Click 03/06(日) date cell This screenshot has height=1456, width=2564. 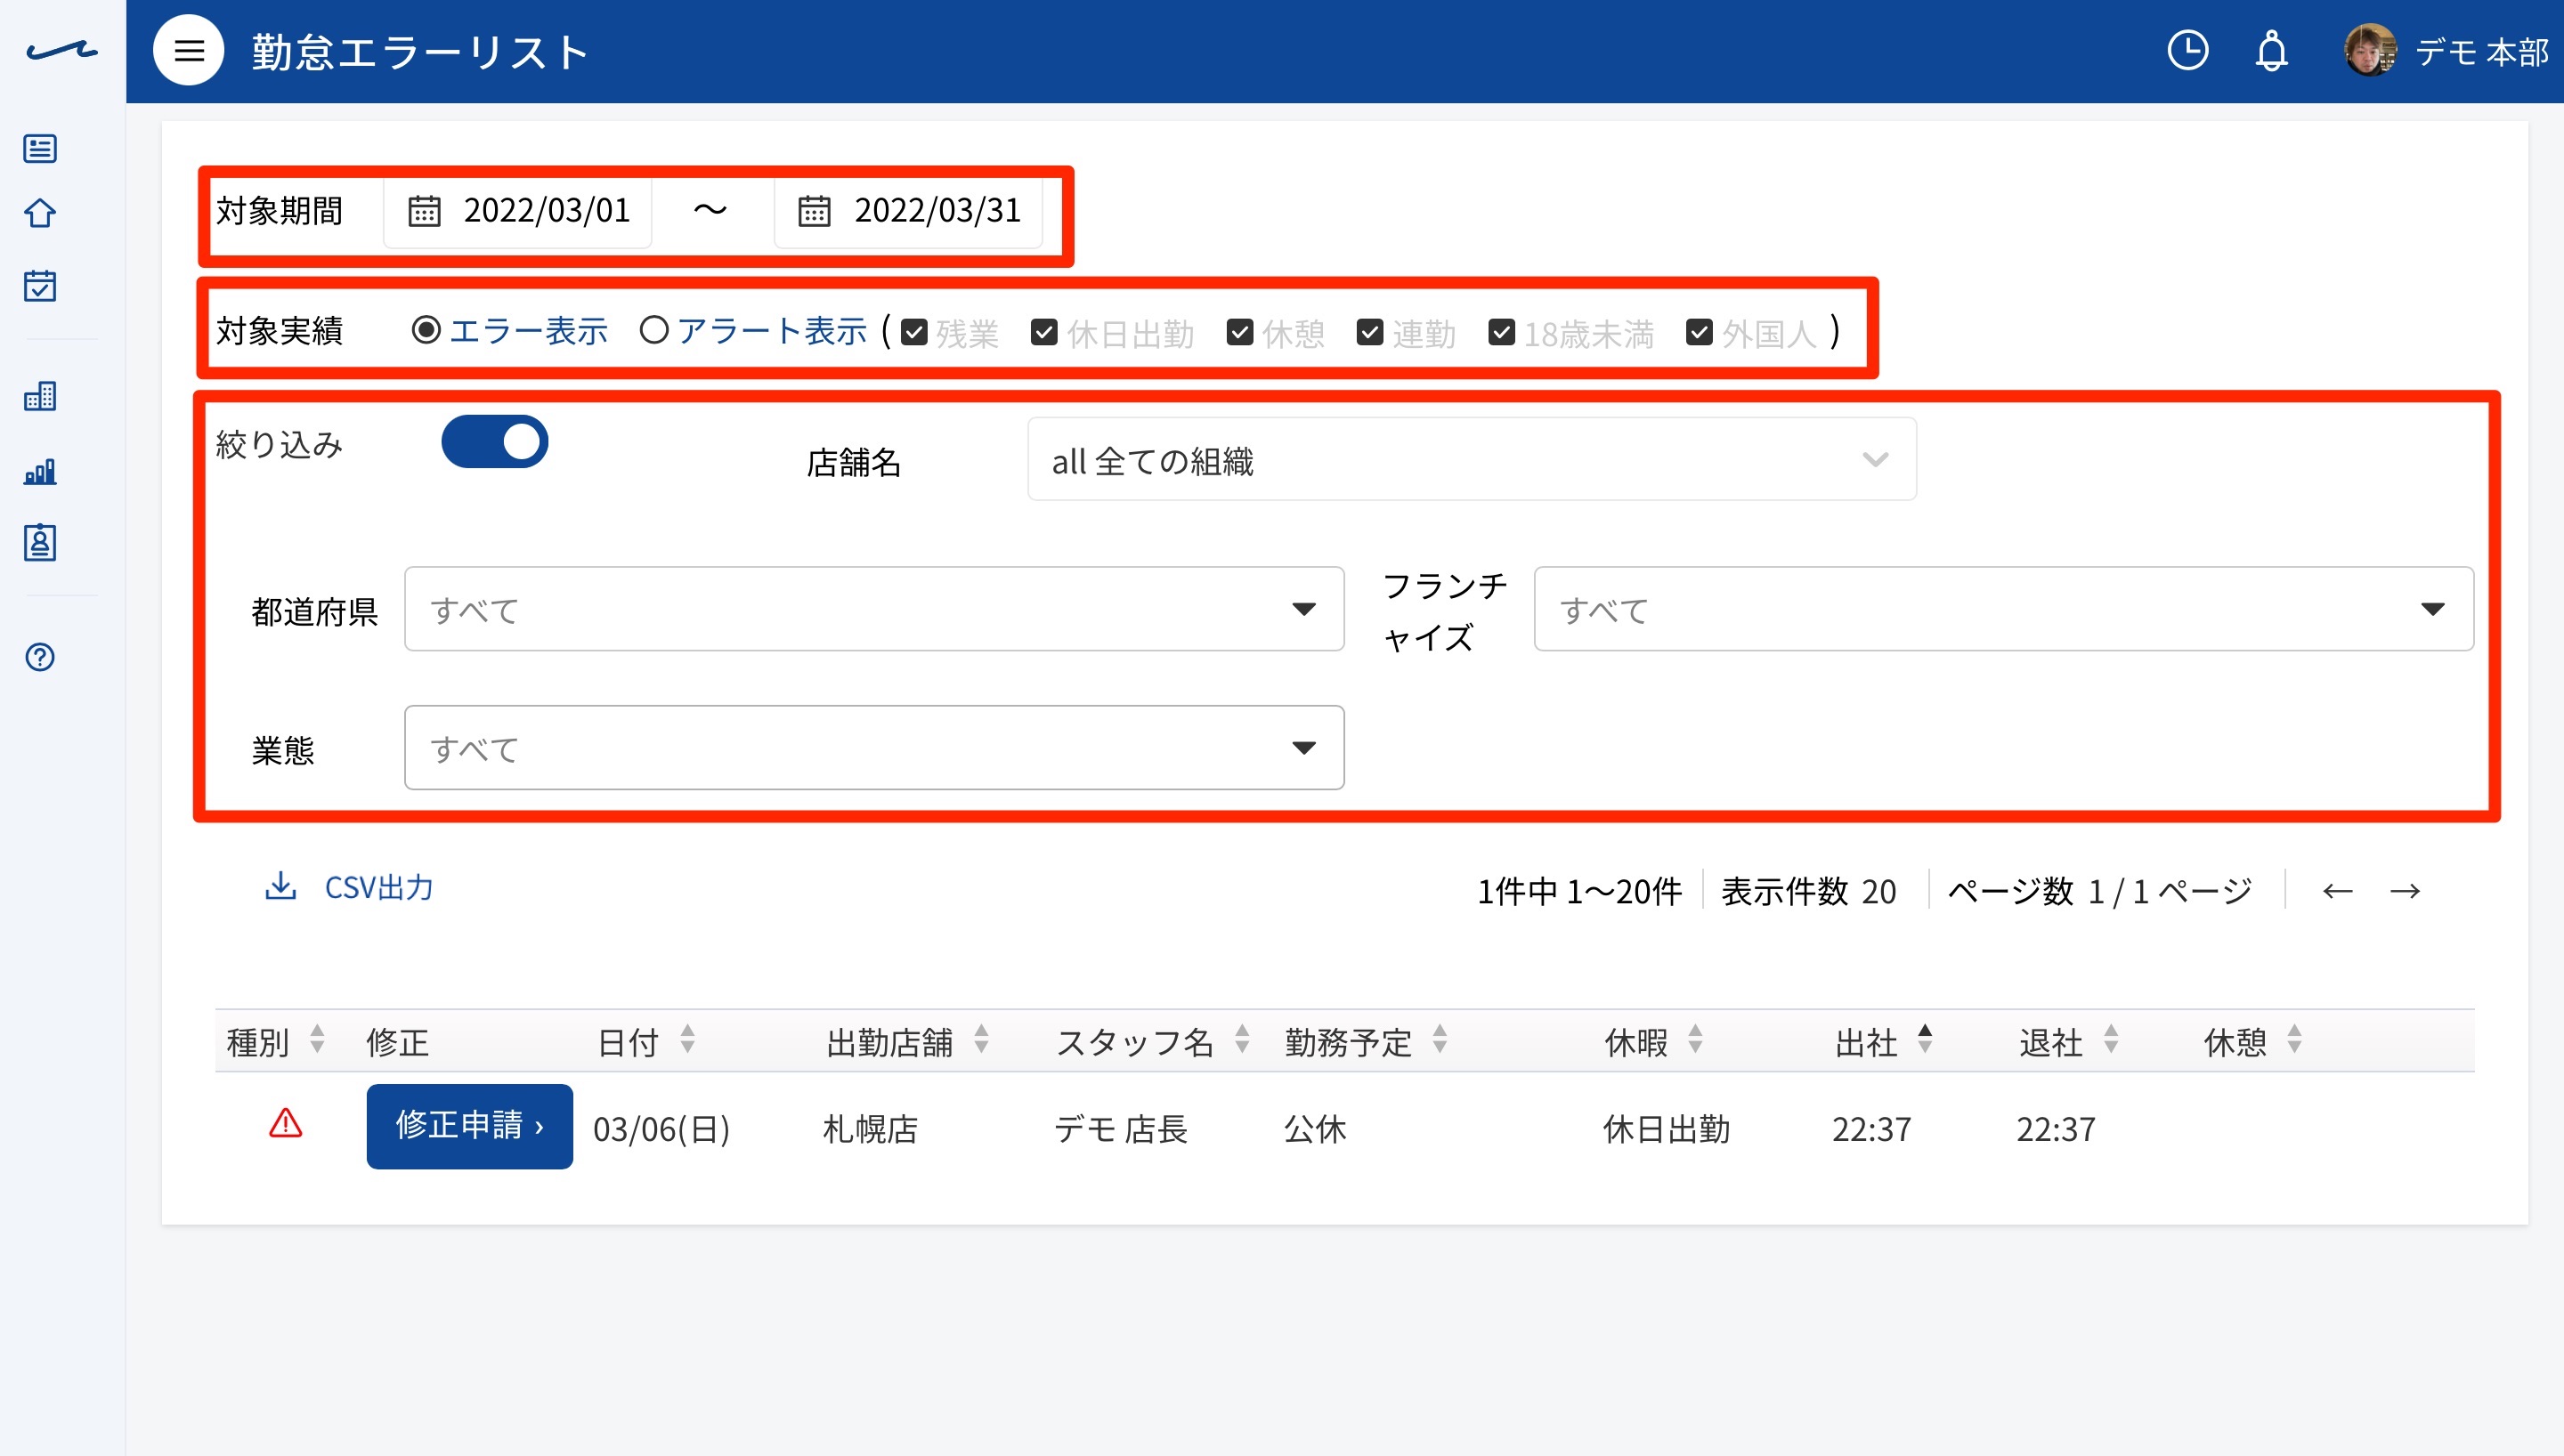[662, 1129]
